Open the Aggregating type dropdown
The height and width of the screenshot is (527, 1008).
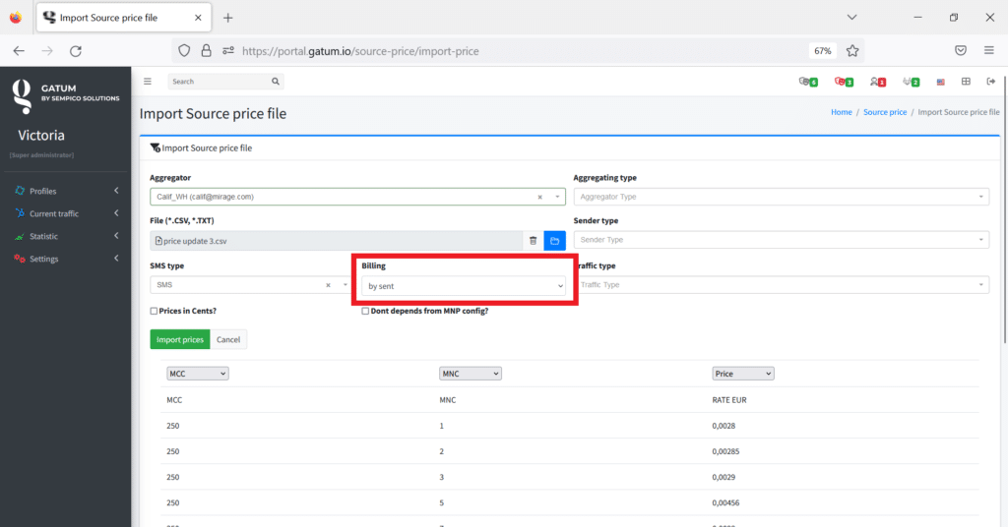click(x=781, y=197)
